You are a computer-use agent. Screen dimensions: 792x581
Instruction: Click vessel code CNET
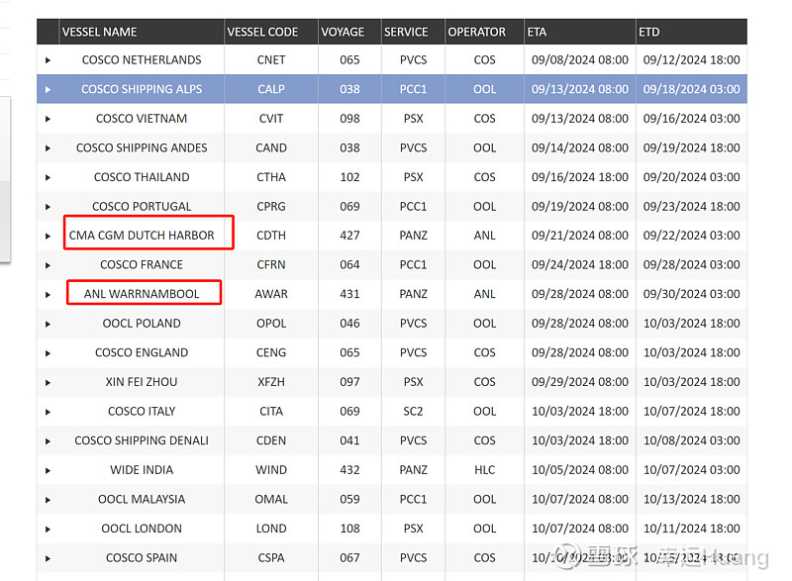point(271,60)
